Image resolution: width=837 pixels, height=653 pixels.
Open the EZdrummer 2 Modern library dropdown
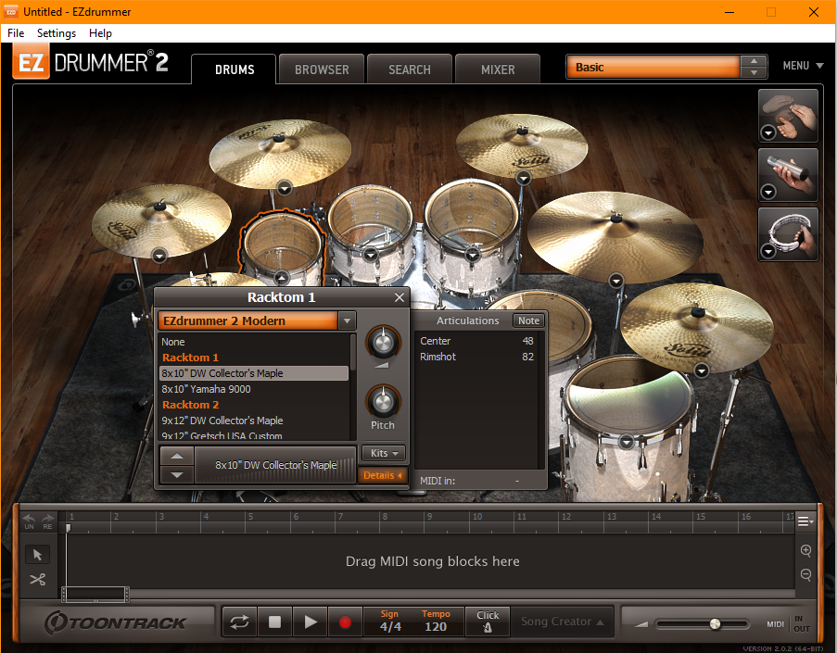coord(347,320)
